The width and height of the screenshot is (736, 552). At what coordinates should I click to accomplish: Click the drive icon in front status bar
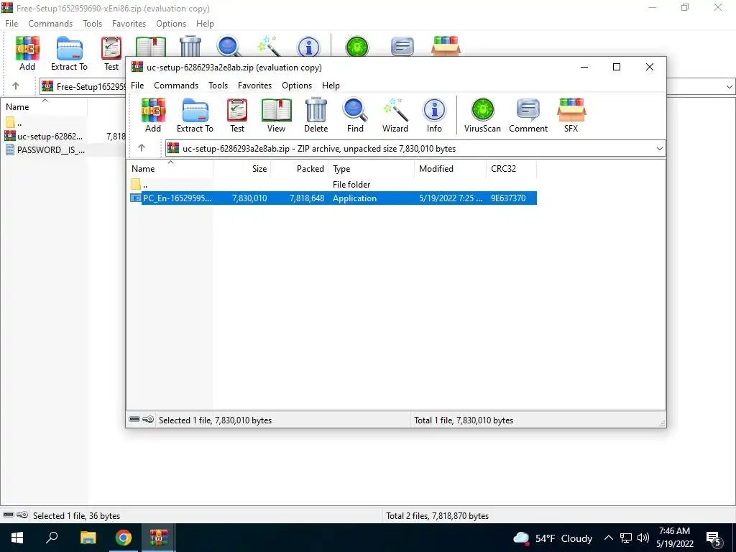pyautogui.click(x=134, y=419)
